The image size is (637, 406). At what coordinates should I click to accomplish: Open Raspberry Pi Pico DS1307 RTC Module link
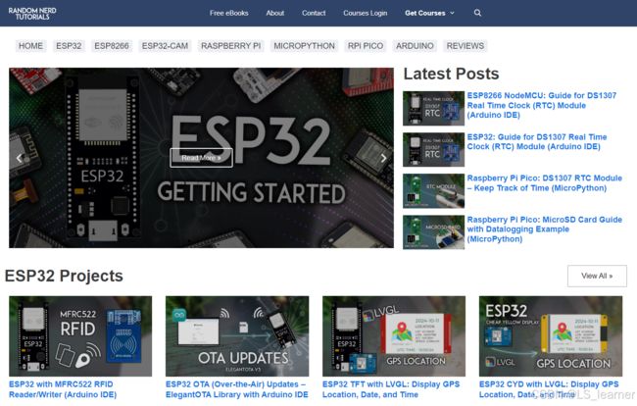coord(544,183)
